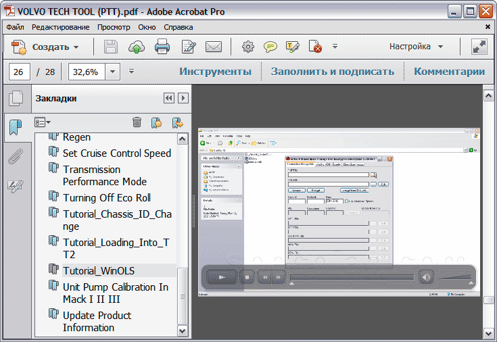Click the Save floppy disk icon
Screen dimensions: 497x342
click(x=111, y=47)
